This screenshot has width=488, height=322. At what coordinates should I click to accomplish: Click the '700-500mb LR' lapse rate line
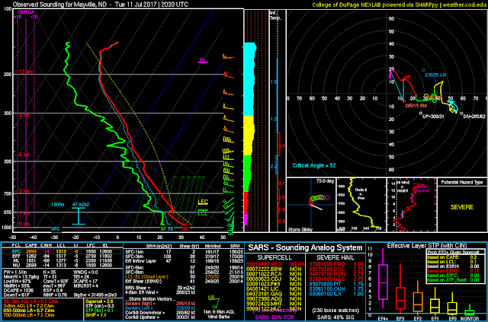[29, 315]
